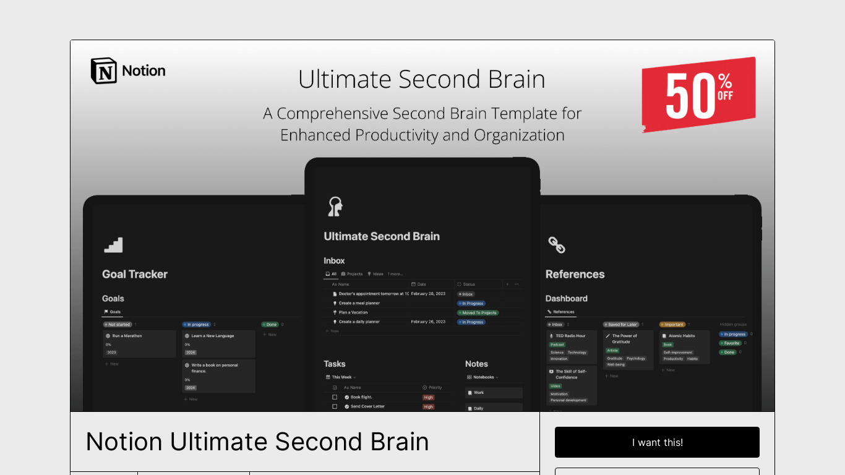Select the Goals tab in Goal Tracker

pos(113,312)
